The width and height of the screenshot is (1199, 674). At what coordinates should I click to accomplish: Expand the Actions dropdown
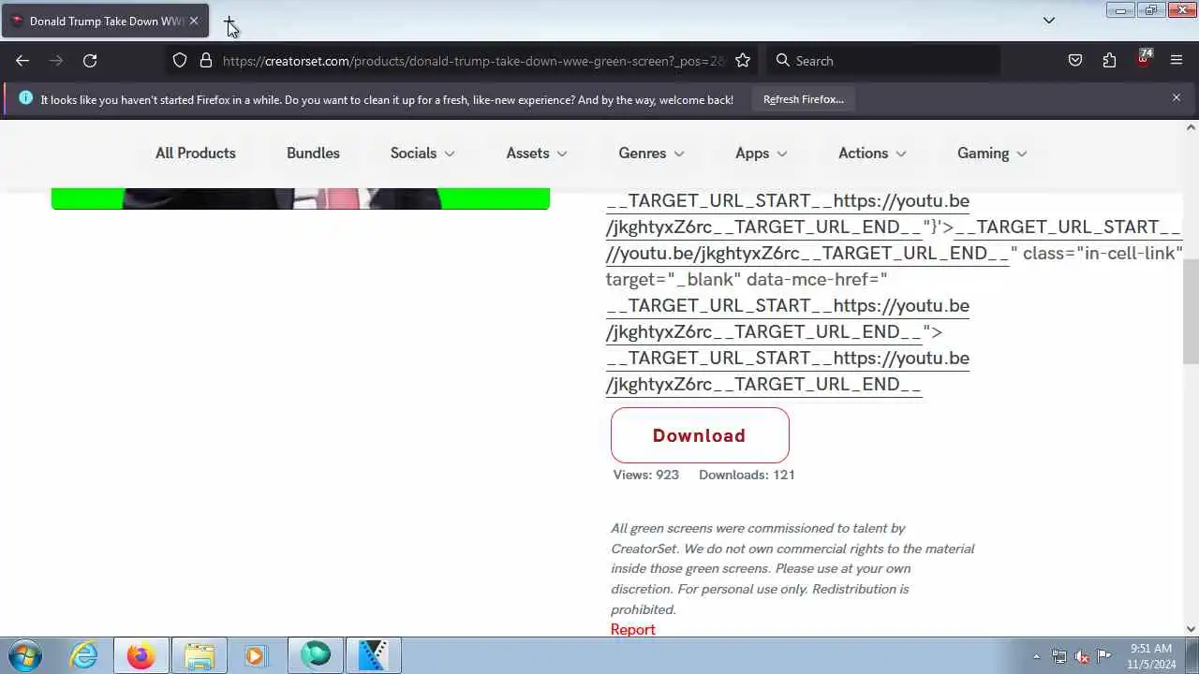pos(872,154)
